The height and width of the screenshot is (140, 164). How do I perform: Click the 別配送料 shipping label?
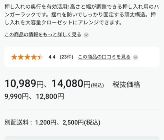click(x=17, y=122)
